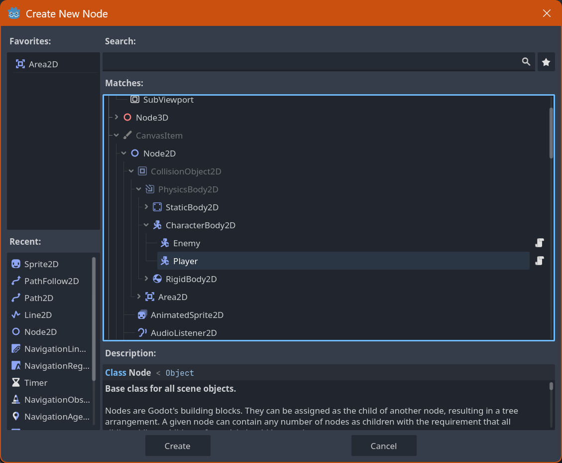Open the attached script for Enemy
This screenshot has width=562, height=463.
click(x=539, y=243)
